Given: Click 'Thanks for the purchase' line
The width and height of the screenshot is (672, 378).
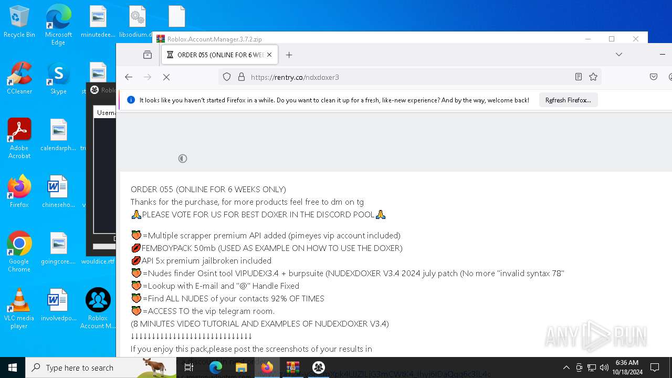Looking at the screenshot, I should (x=247, y=202).
